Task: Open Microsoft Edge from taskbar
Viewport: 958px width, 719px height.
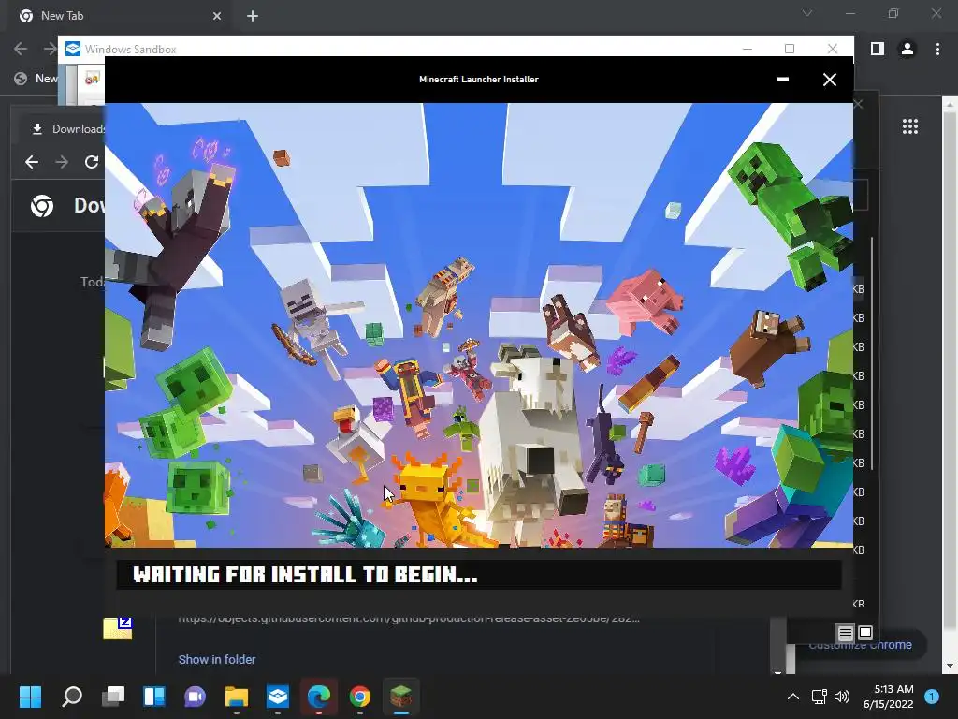Action: pyautogui.click(x=319, y=696)
